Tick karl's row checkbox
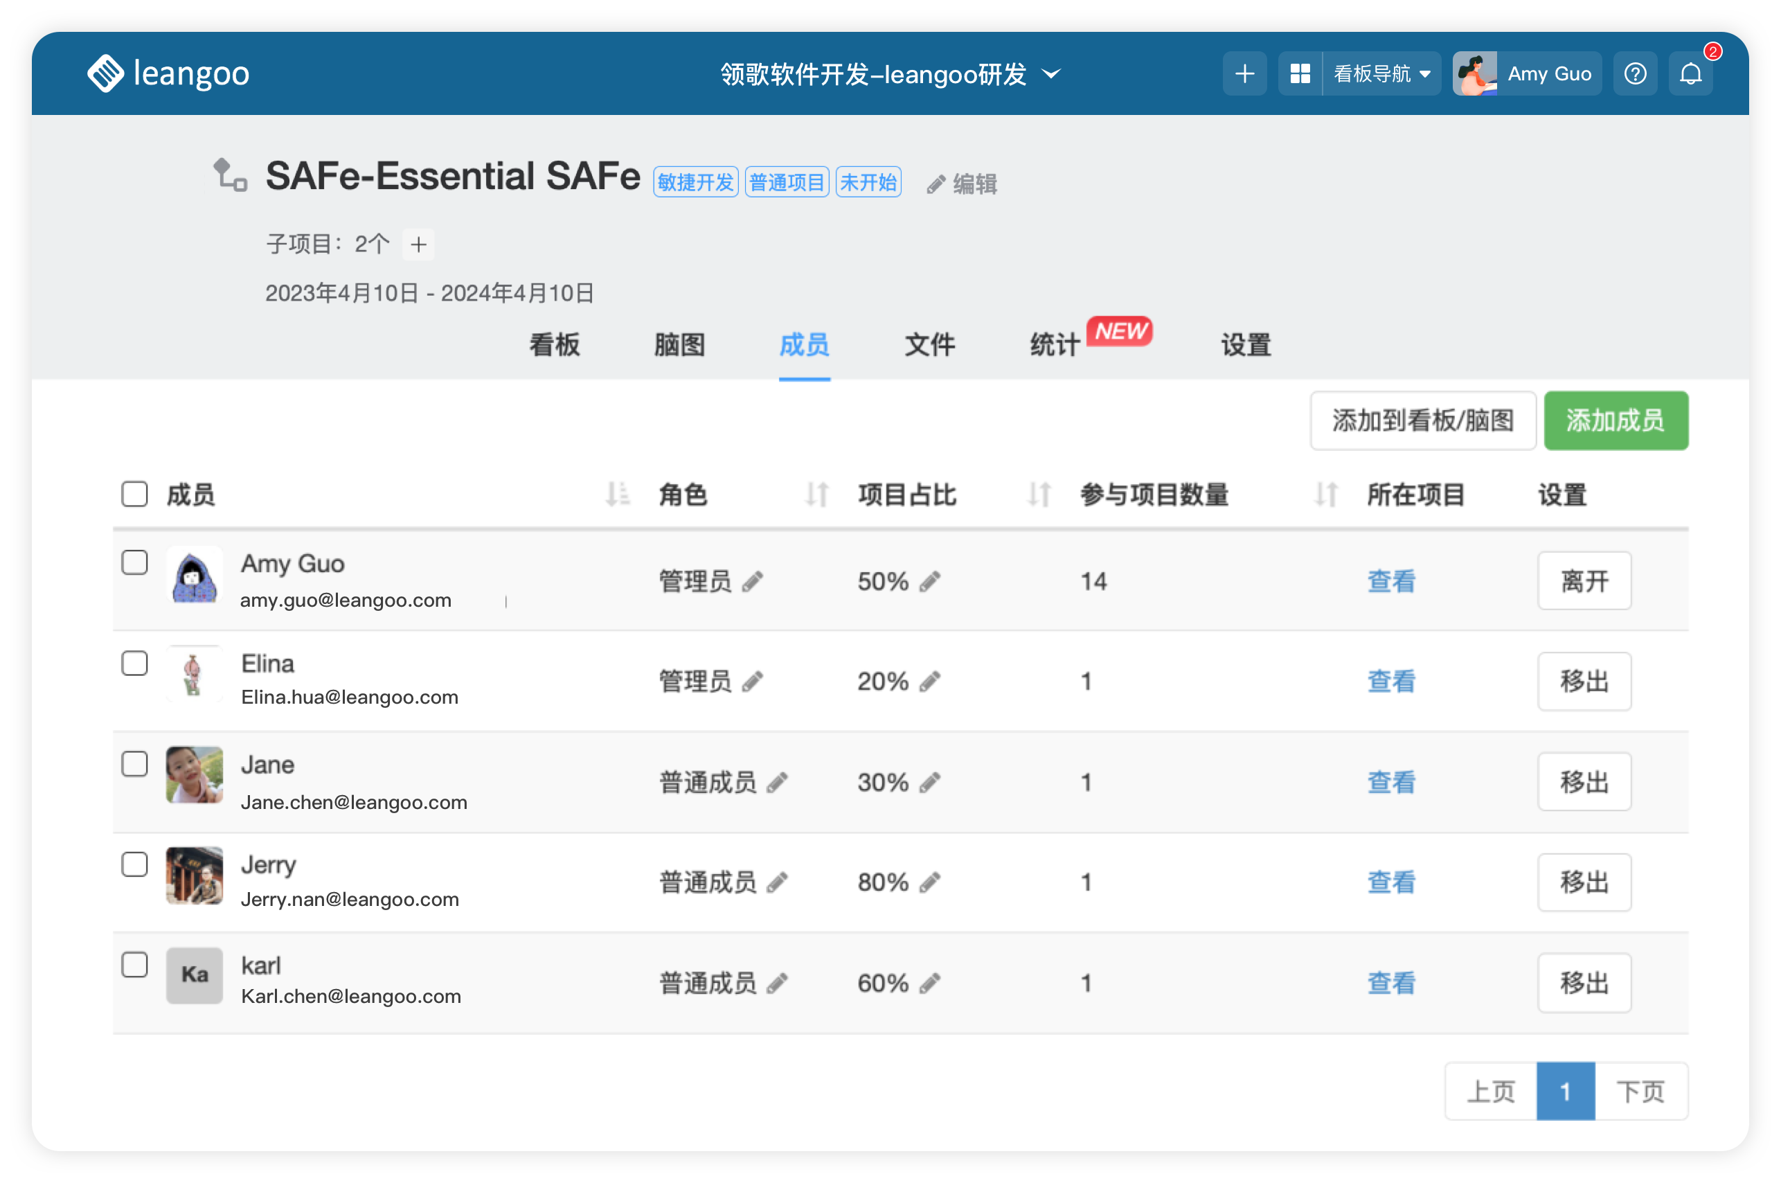The height and width of the screenshot is (1183, 1781). [x=134, y=965]
